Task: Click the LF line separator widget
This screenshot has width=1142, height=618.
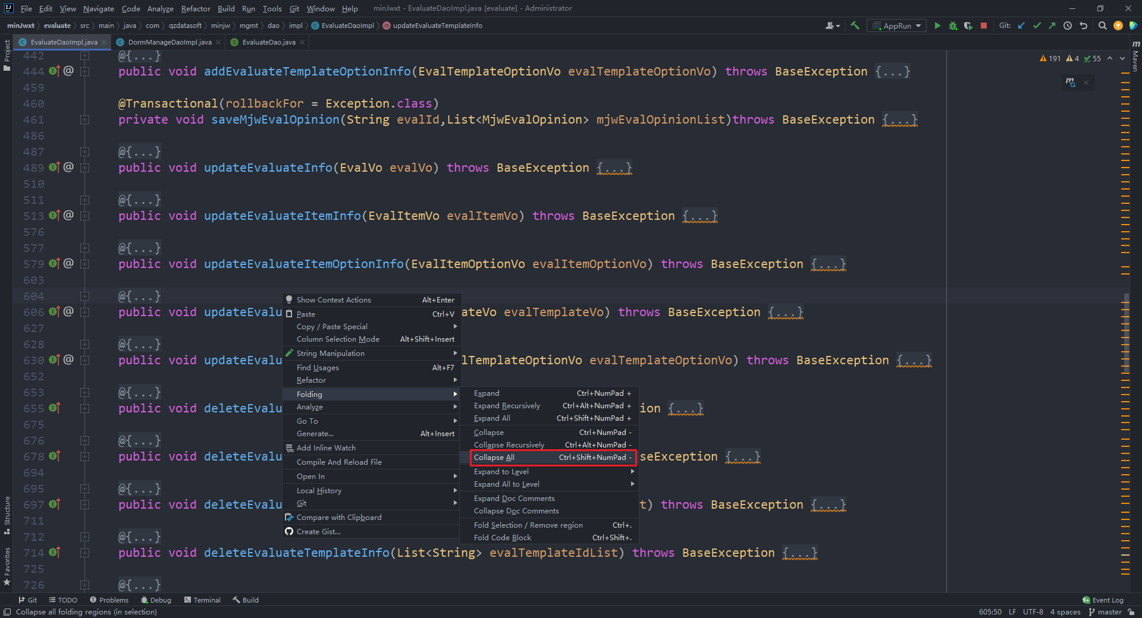Action: click(x=1012, y=611)
